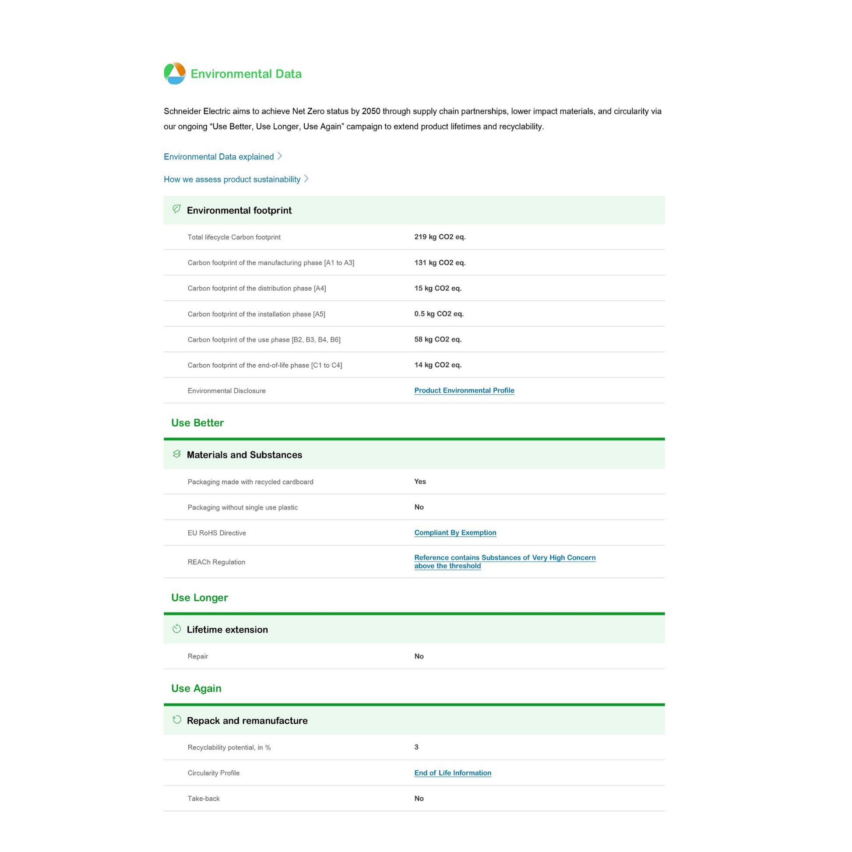The height and width of the screenshot is (852, 852).
Task: Click the 0.5 kg CO2 eq. value
Action: click(x=439, y=313)
